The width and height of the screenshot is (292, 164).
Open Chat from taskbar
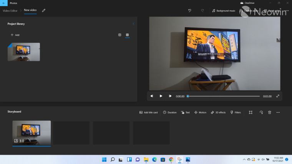tap(138, 159)
